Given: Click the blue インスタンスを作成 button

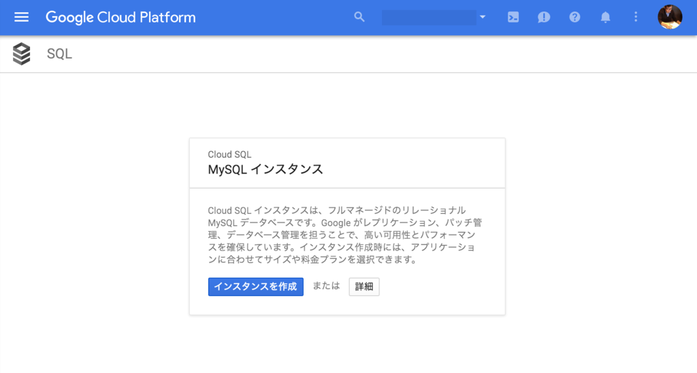Looking at the screenshot, I should click(256, 287).
